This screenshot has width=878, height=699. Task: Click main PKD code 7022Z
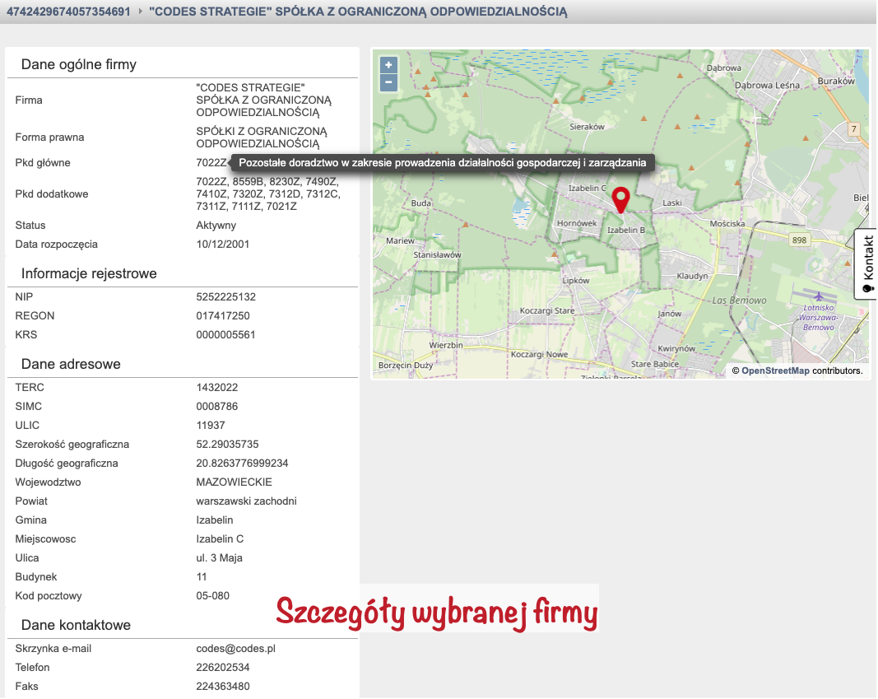click(211, 163)
